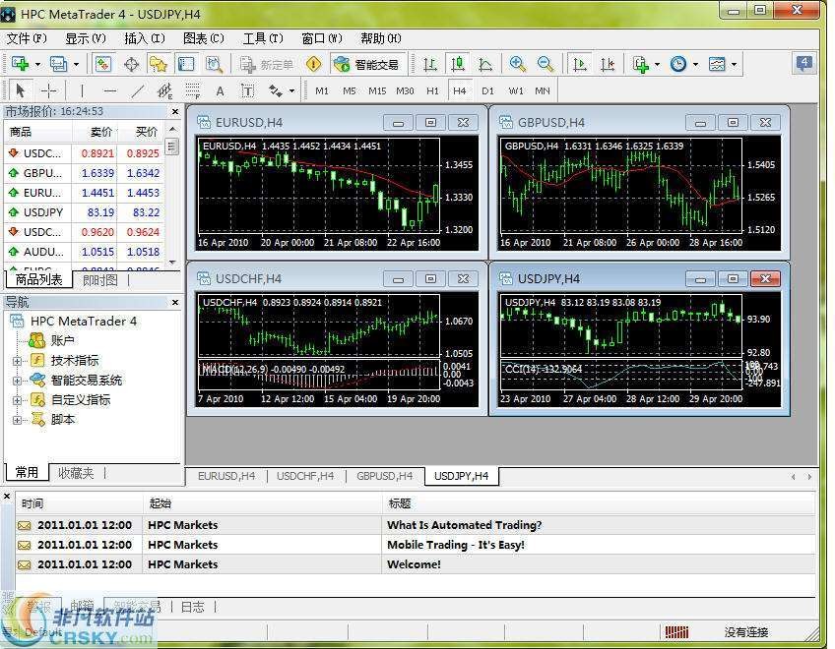
Task: Select the Fibonacci retracement tool
Action: tap(193, 91)
